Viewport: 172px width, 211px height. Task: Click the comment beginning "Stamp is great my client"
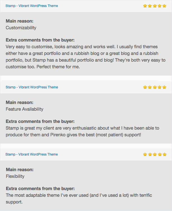point(82,131)
